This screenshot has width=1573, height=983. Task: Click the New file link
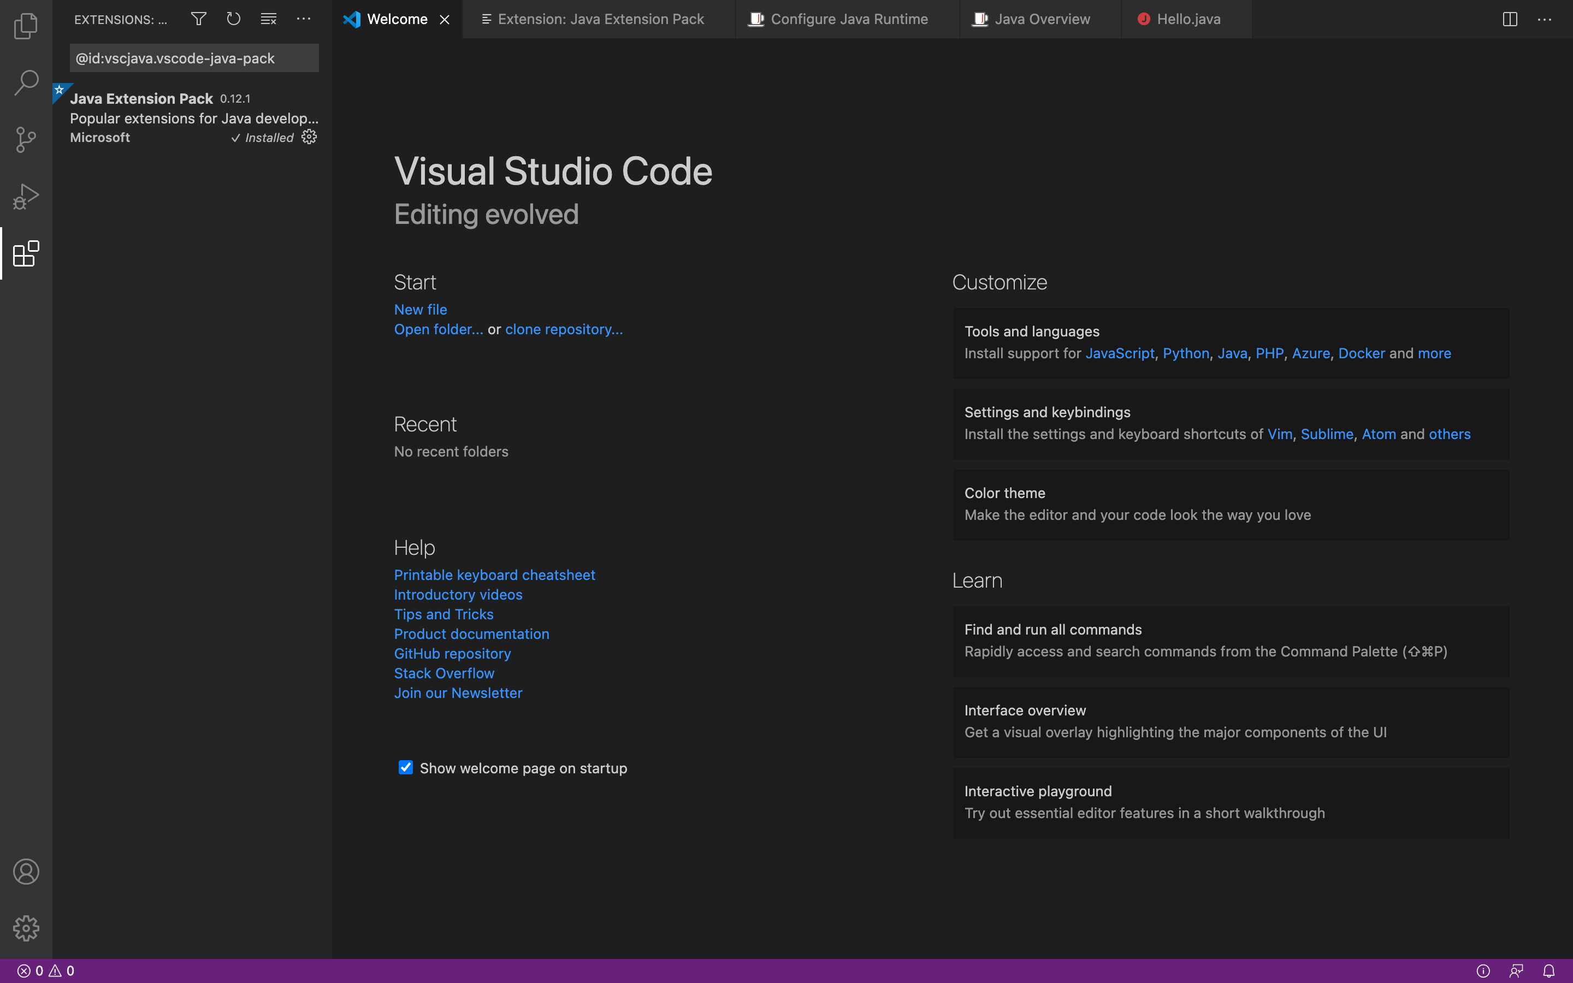pos(420,310)
